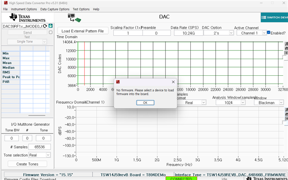Click the Frequency Domain graph zoom tool icon
Image resolution: width=288 pixels, height=180 pixels.
tap(286, 110)
